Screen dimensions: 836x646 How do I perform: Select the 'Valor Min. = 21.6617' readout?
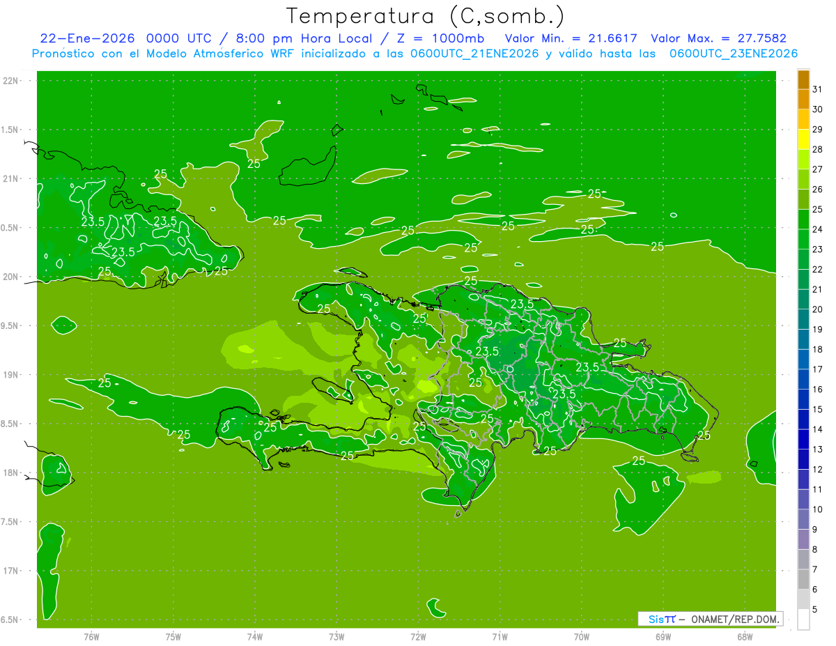[x=572, y=38]
